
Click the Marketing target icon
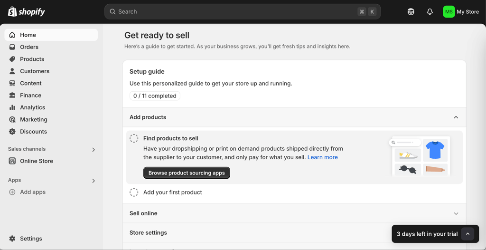point(12,120)
